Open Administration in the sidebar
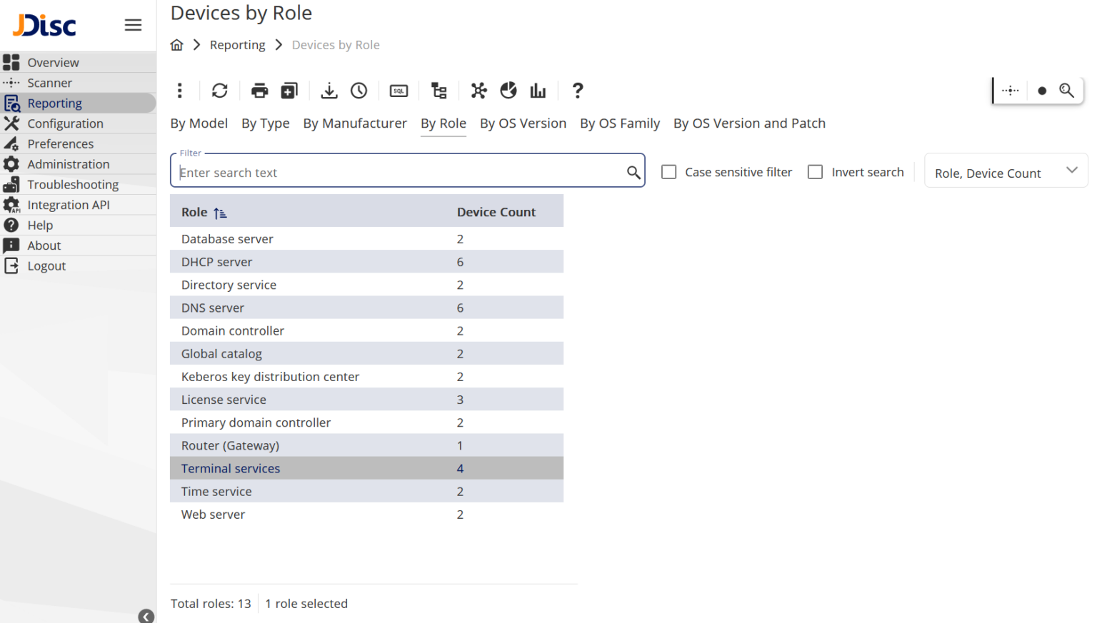 pyautogui.click(x=78, y=164)
